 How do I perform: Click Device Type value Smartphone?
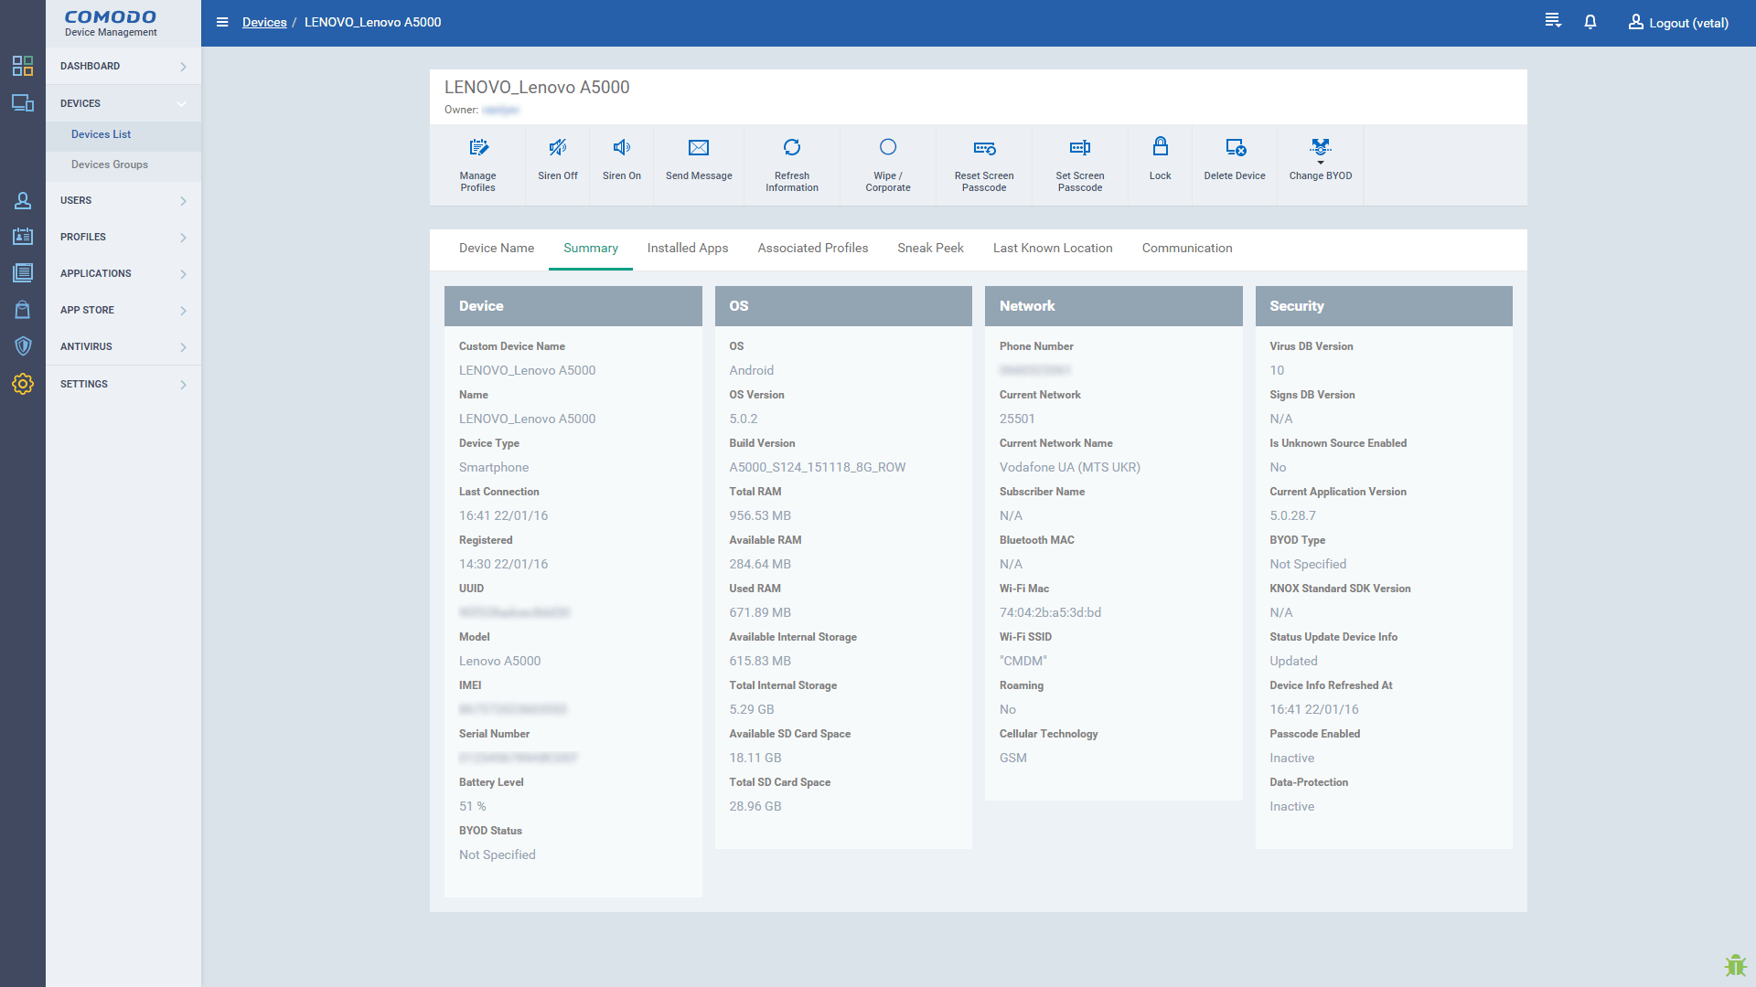494,467
